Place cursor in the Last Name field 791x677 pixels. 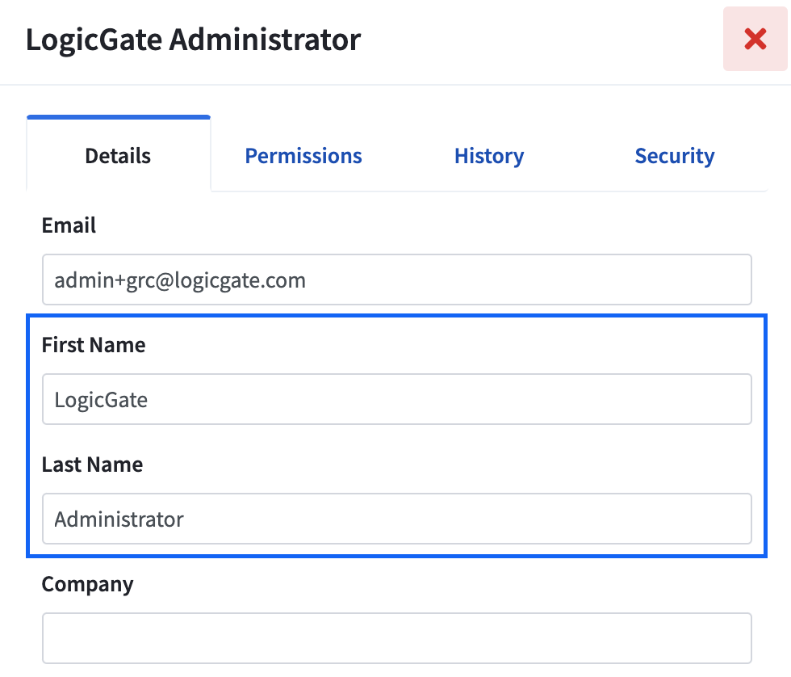pos(397,519)
